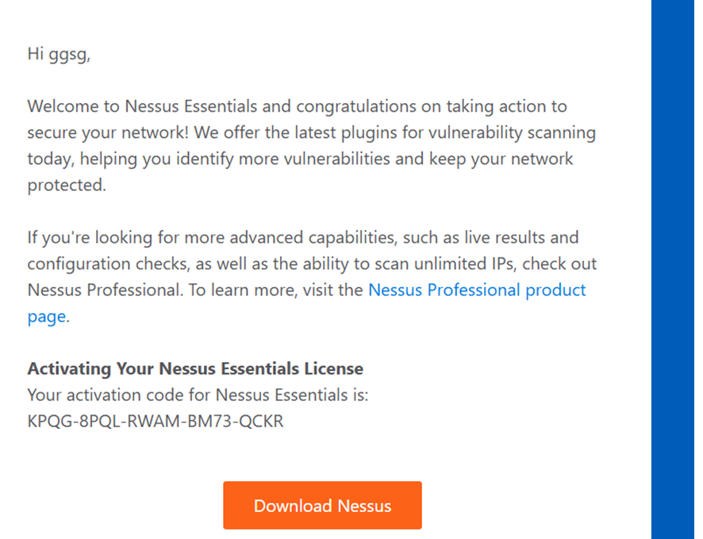Click "Your activation code for Nessus Essentials is:"
The image size is (703, 539).
click(x=198, y=395)
